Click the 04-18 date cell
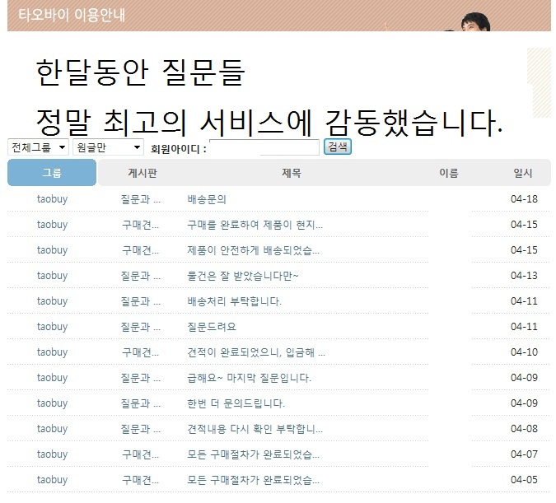Screen dimensions: 556x503 pyautogui.click(x=524, y=199)
